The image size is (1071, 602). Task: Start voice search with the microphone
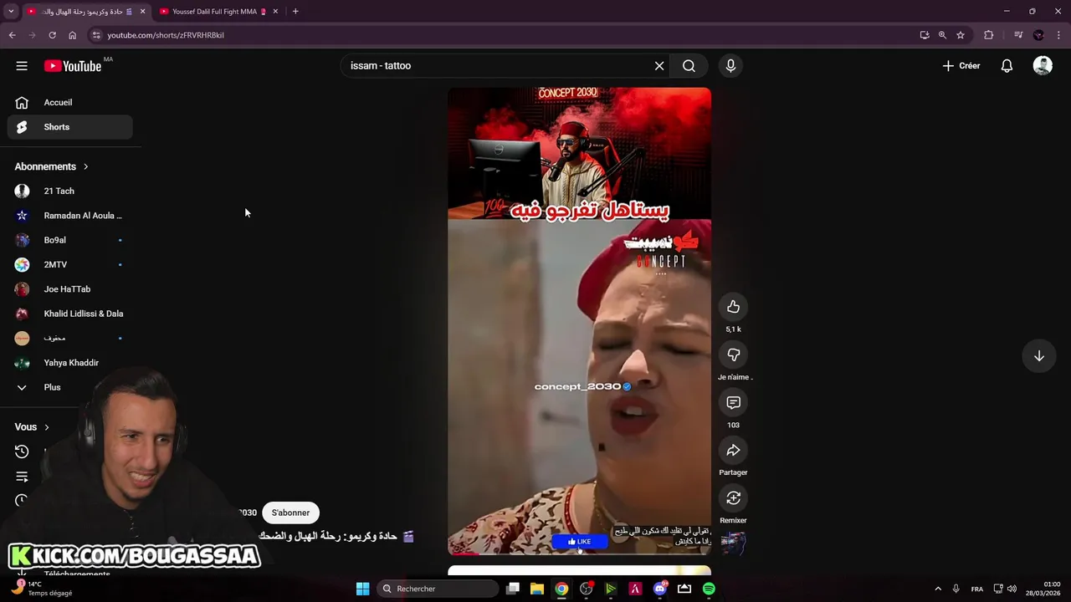[x=730, y=66]
